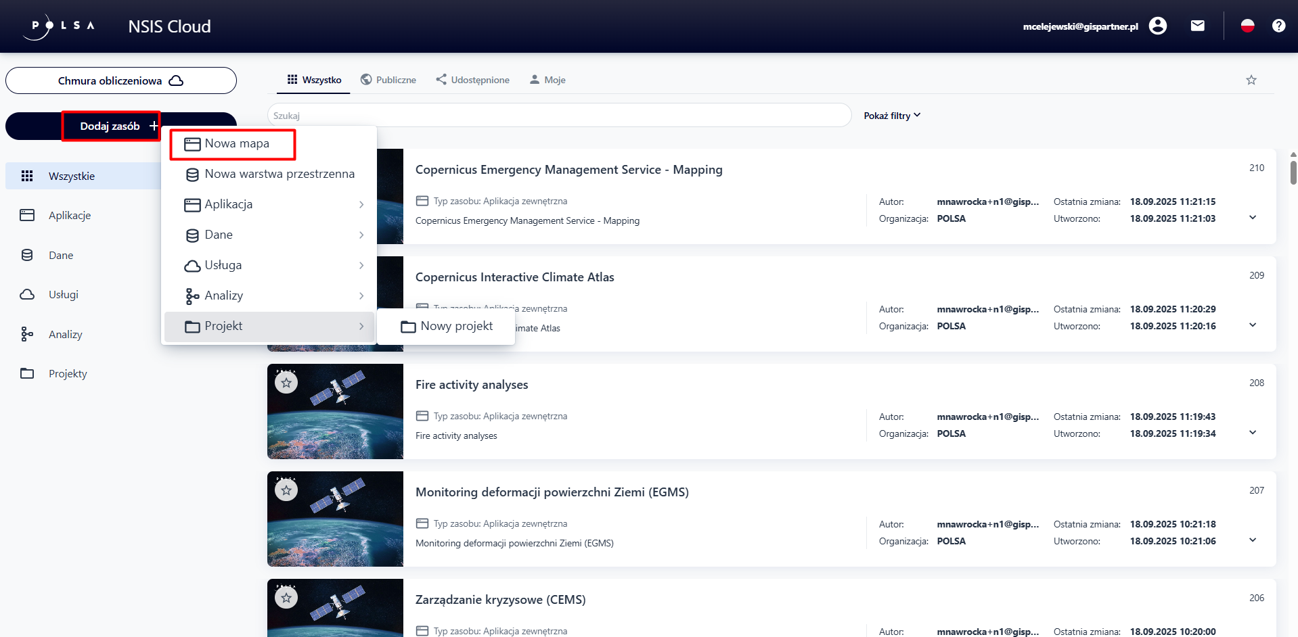Viewport: 1298px width, 637px height.
Task: Click the favorites star icon above list
Action: 1251,80
